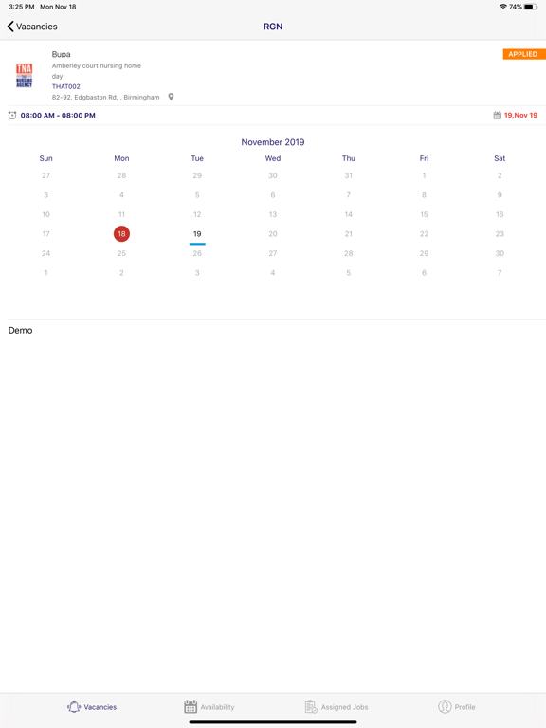Screen dimensions: 546x728
Task: Tap November 22 in the calendar
Action: click(x=424, y=234)
